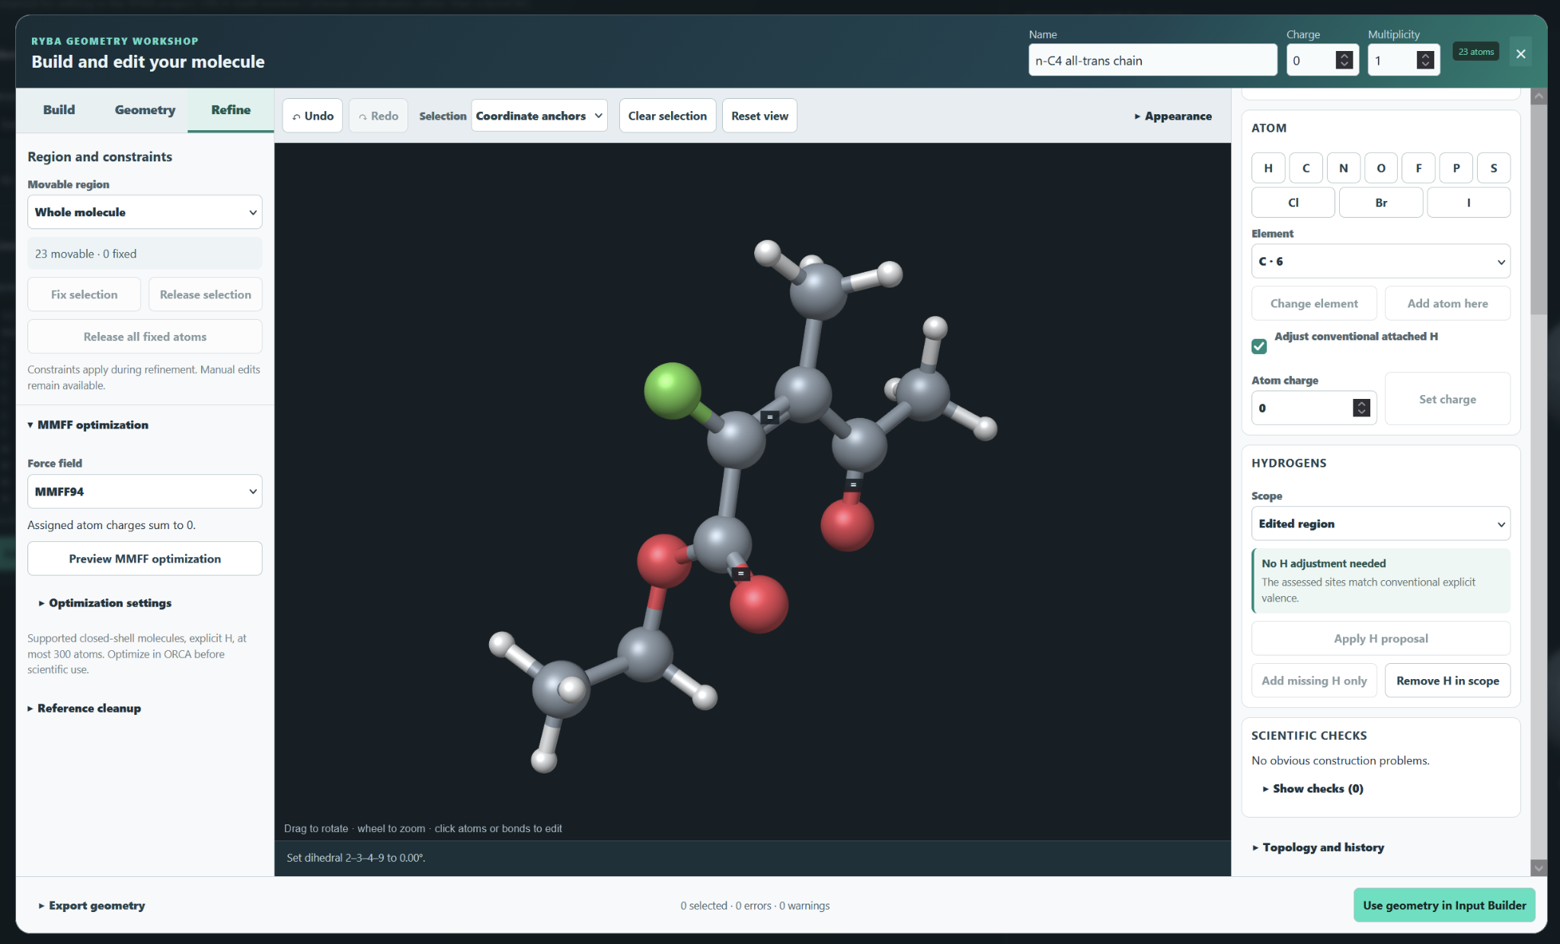Select hydrogen H element button

coord(1268,168)
